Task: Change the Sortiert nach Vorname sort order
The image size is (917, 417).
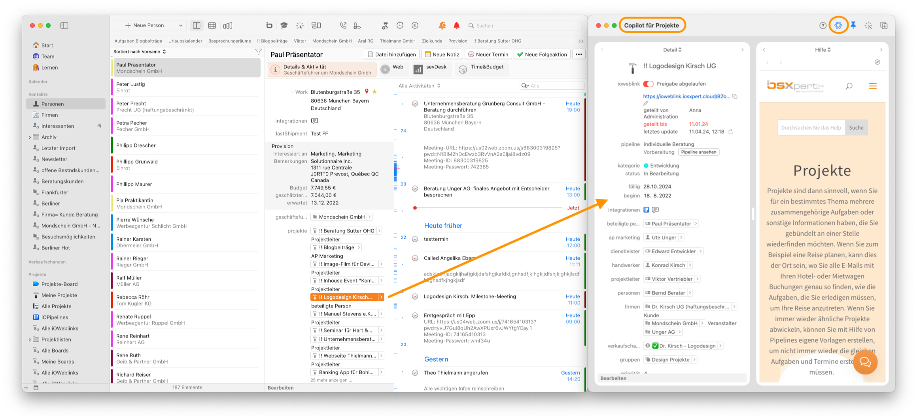Action: (x=140, y=51)
